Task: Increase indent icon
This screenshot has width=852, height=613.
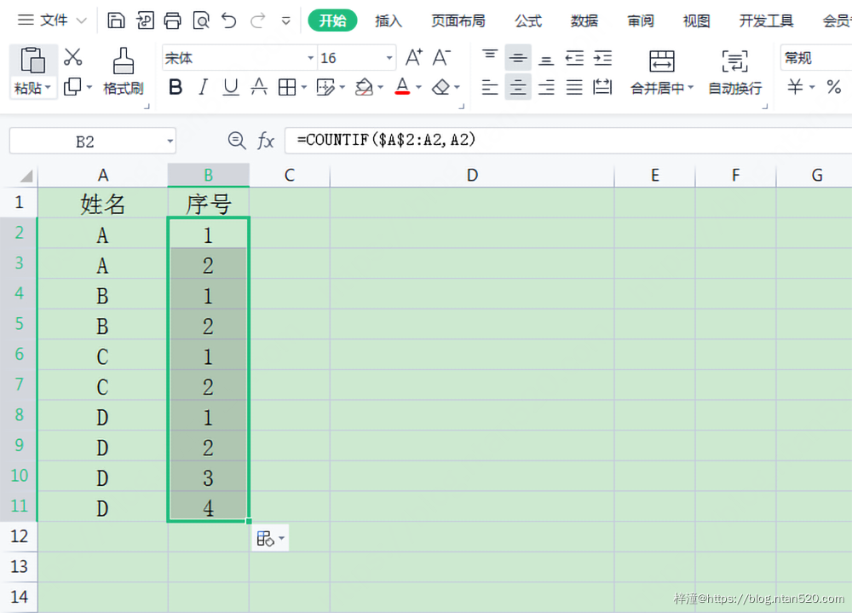Action: pyautogui.click(x=602, y=57)
